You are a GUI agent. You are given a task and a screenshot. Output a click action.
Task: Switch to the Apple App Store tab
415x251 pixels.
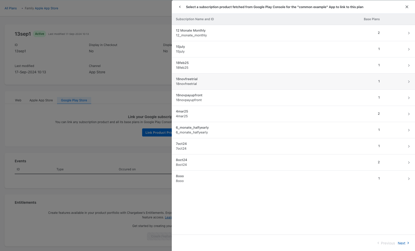(41, 100)
